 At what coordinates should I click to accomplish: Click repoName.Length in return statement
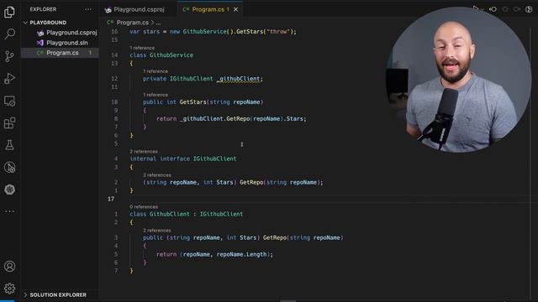coord(241,254)
